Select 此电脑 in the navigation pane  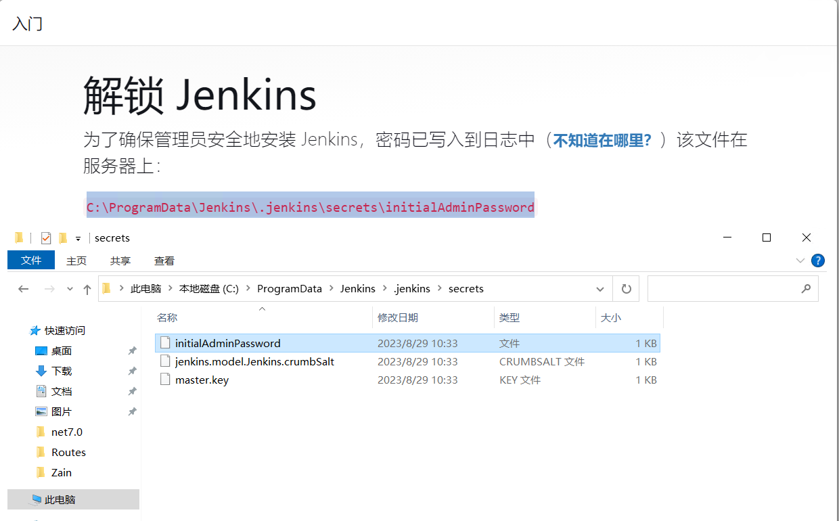coord(73,500)
